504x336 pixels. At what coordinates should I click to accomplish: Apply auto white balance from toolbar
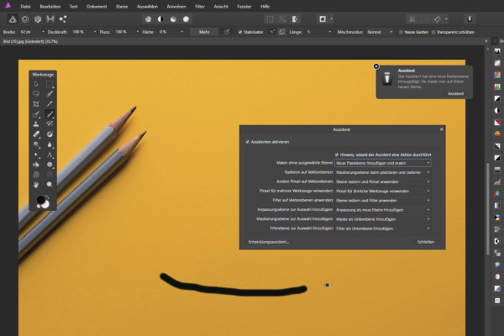click(186, 19)
